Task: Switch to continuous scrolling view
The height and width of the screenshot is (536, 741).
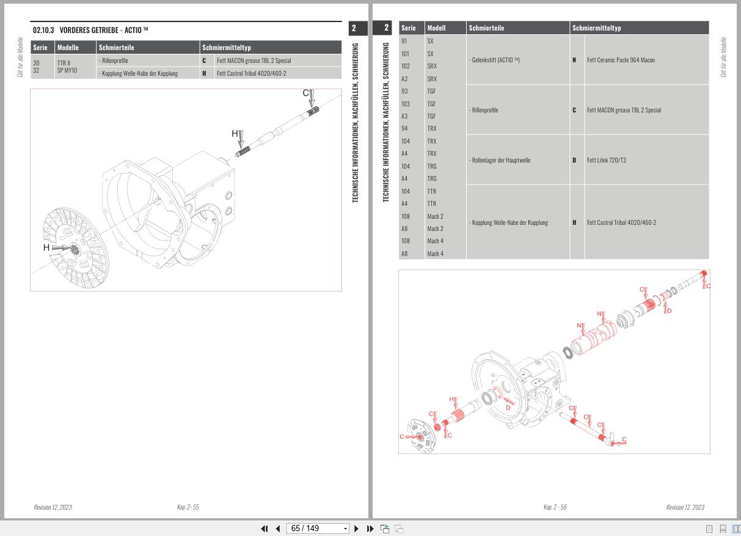Action: pyautogui.click(x=723, y=529)
